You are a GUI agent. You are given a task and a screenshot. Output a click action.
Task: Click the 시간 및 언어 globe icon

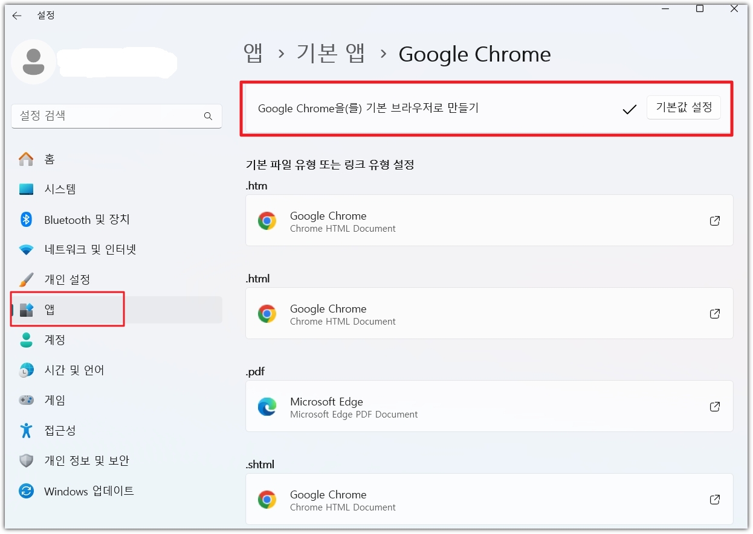tap(26, 370)
